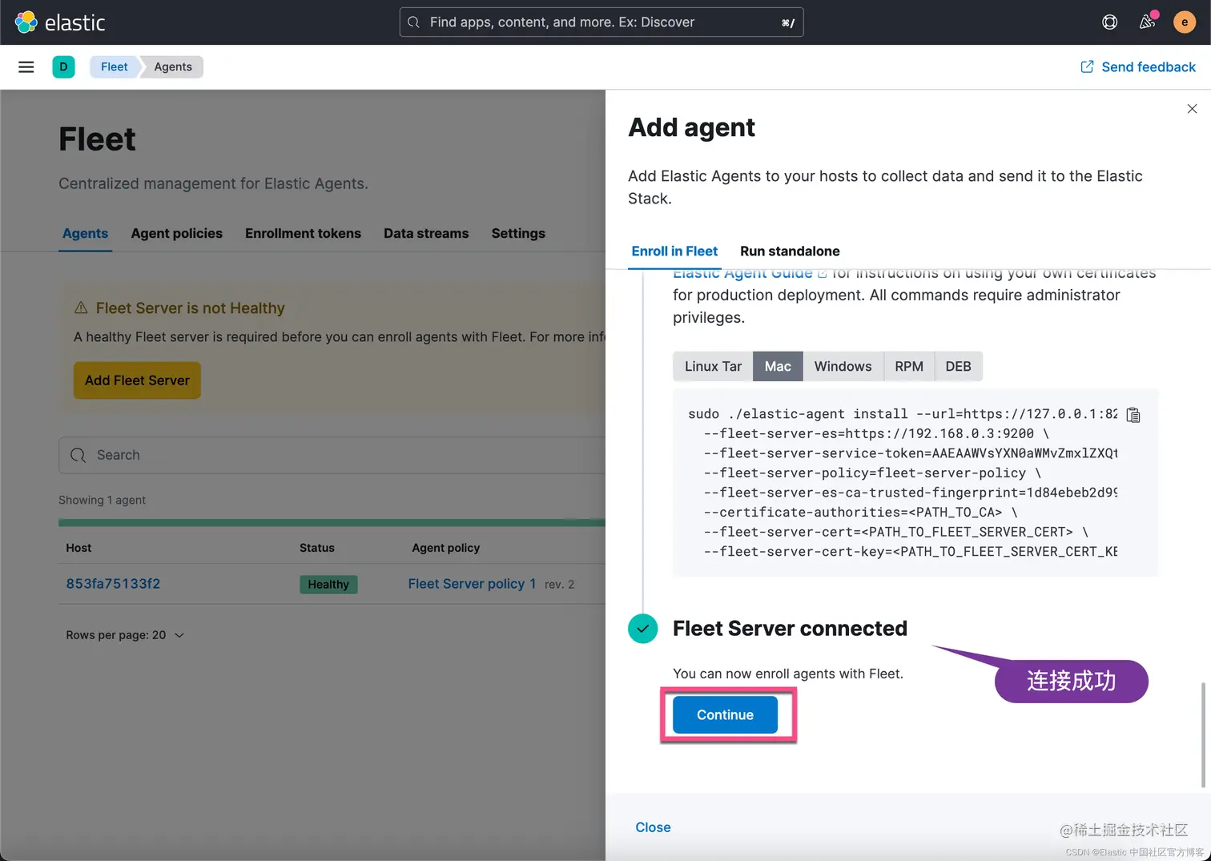Click the Elastic logo
Image resolution: width=1211 pixels, height=861 pixels.
[60, 22]
